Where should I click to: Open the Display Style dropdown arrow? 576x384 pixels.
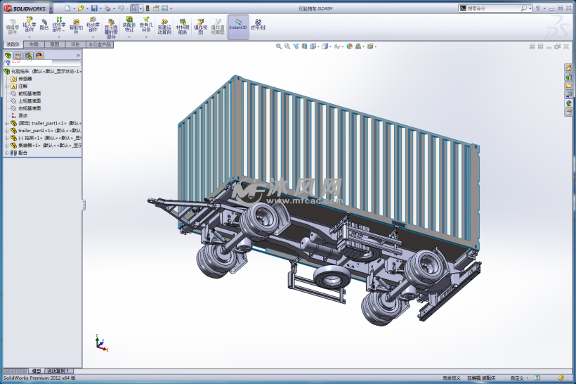(x=331, y=46)
